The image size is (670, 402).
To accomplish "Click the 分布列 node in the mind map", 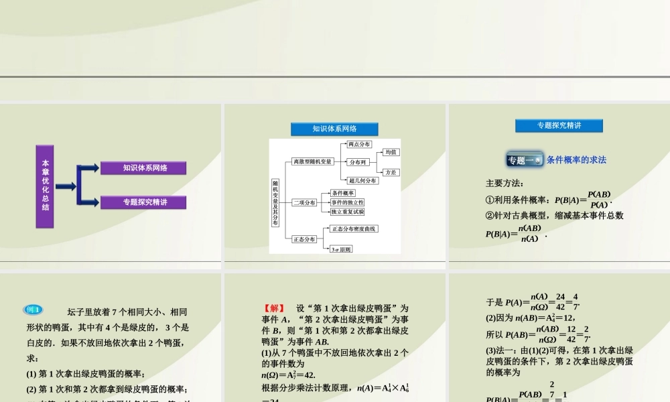I will point(358,162).
